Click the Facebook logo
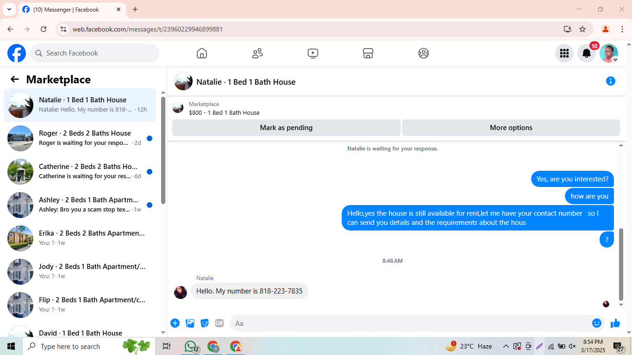This screenshot has height=355, width=632. point(17,53)
